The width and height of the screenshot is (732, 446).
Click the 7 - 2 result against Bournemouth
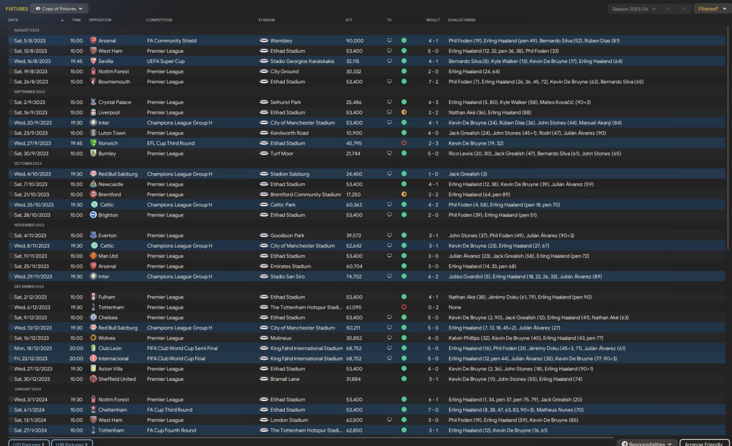[x=433, y=82]
